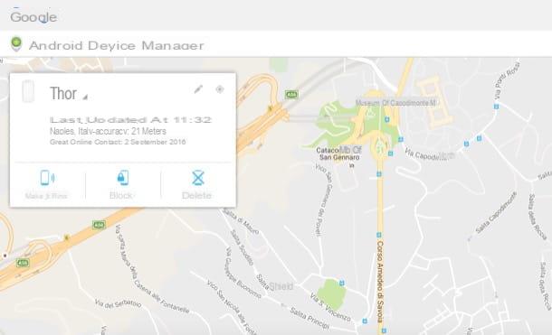Click the white phone thumbnail beside Thor
Viewport: 552px width, 335px height.
pyautogui.click(x=28, y=91)
